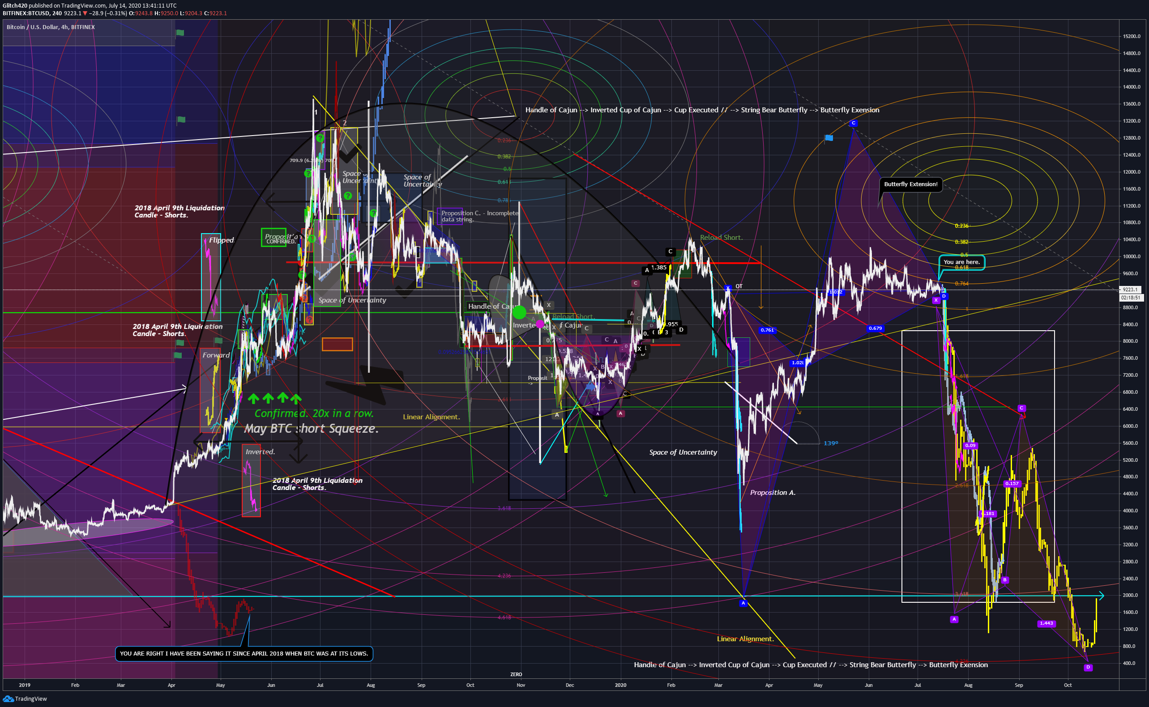1149x707 pixels.
Task: Select the You are here. callout
Action: 961,262
